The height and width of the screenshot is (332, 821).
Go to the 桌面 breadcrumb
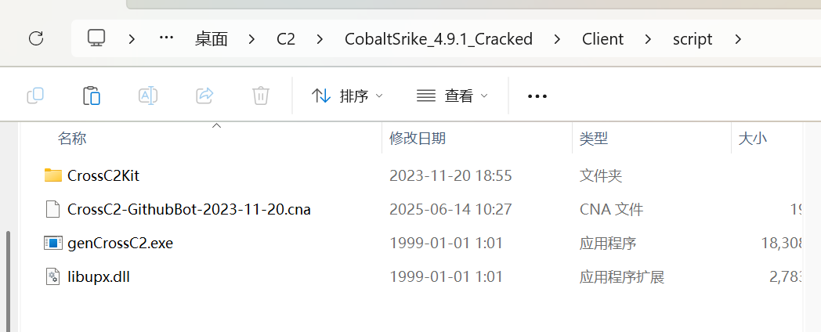pos(211,39)
